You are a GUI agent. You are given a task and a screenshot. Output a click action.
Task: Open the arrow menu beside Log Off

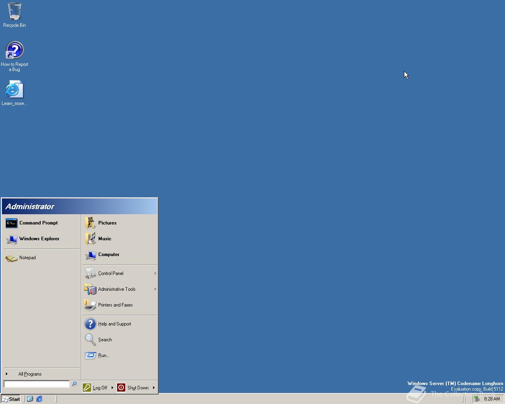click(x=112, y=388)
